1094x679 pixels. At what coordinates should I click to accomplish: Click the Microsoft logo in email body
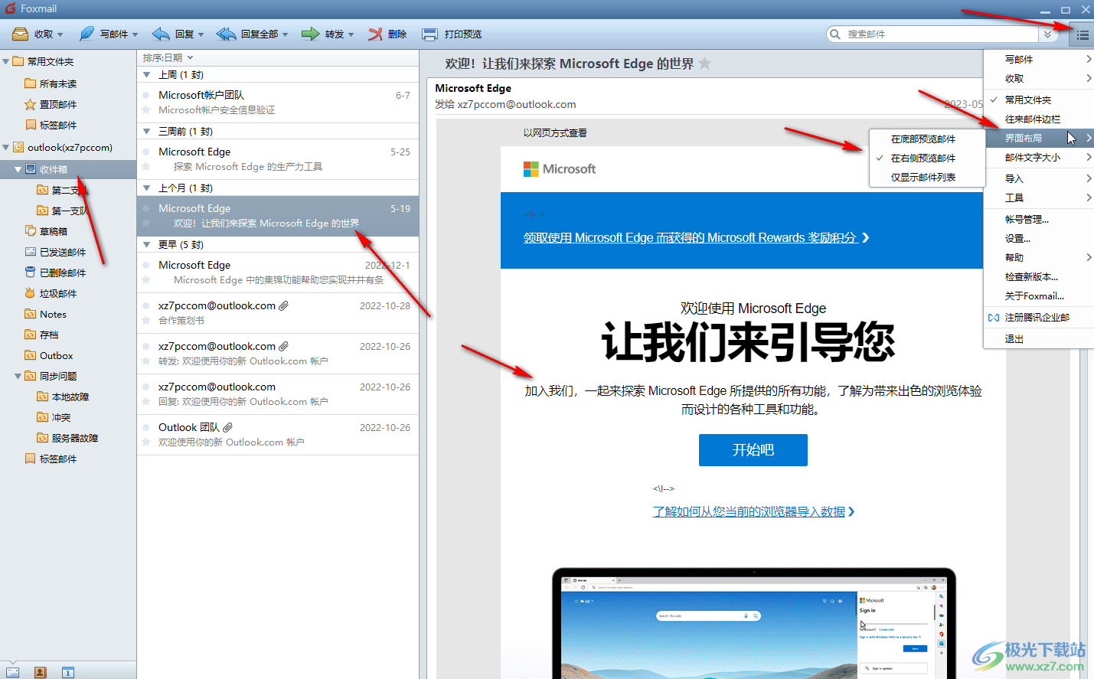(x=560, y=169)
